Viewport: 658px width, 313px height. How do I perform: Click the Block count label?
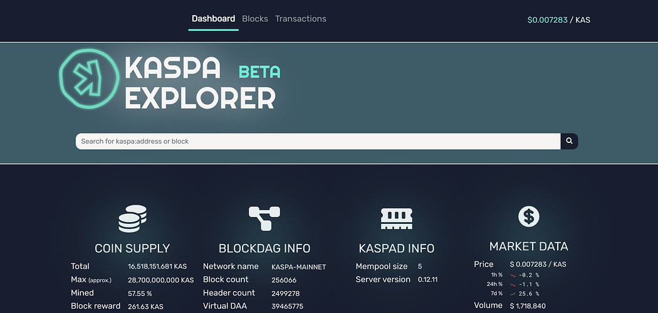226,279
